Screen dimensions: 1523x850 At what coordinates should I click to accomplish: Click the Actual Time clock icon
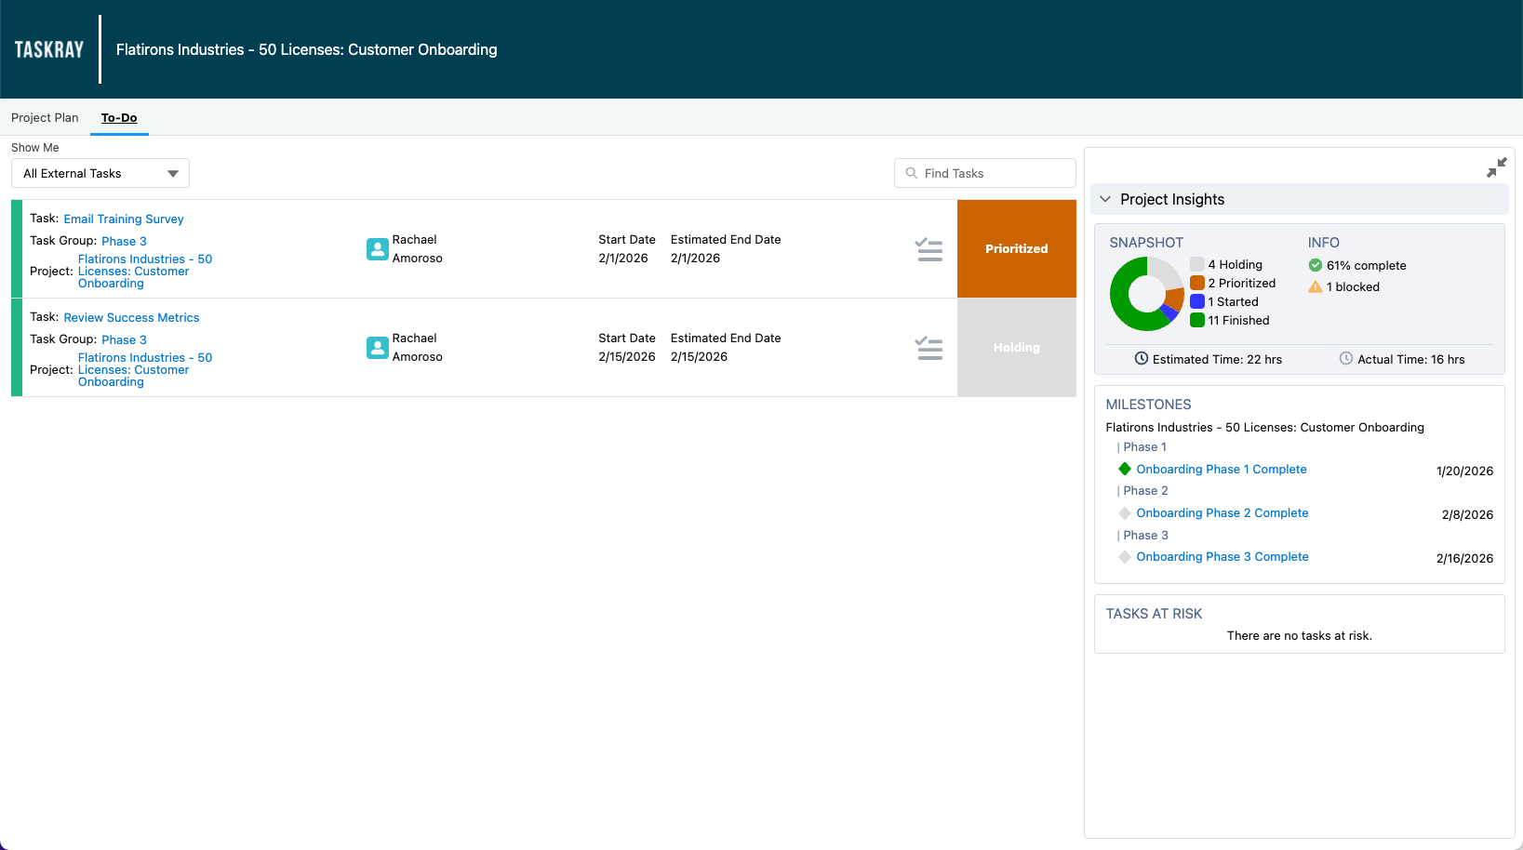pos(1346,359)
